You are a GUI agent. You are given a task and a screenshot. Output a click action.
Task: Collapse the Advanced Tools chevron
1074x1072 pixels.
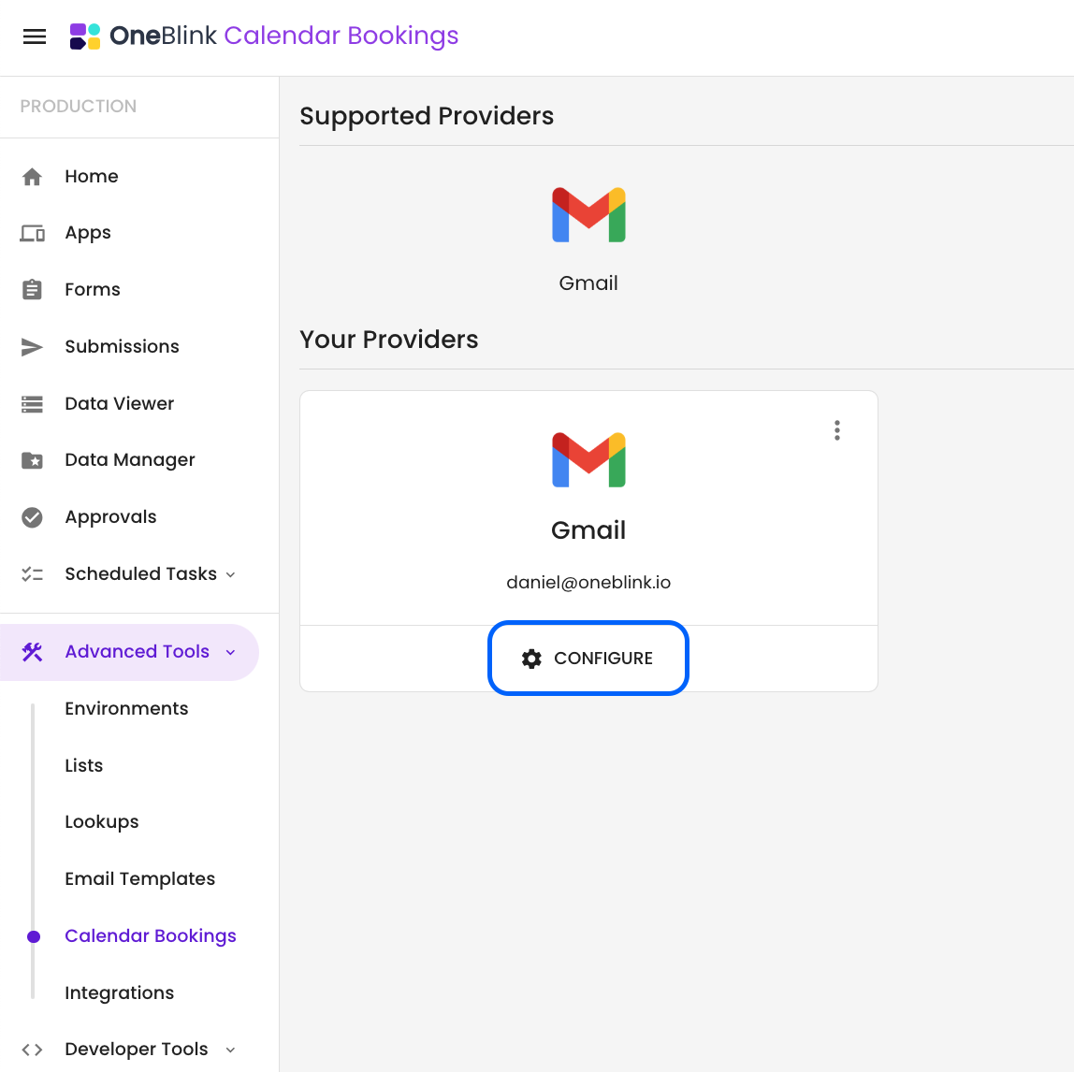(231, 652)
